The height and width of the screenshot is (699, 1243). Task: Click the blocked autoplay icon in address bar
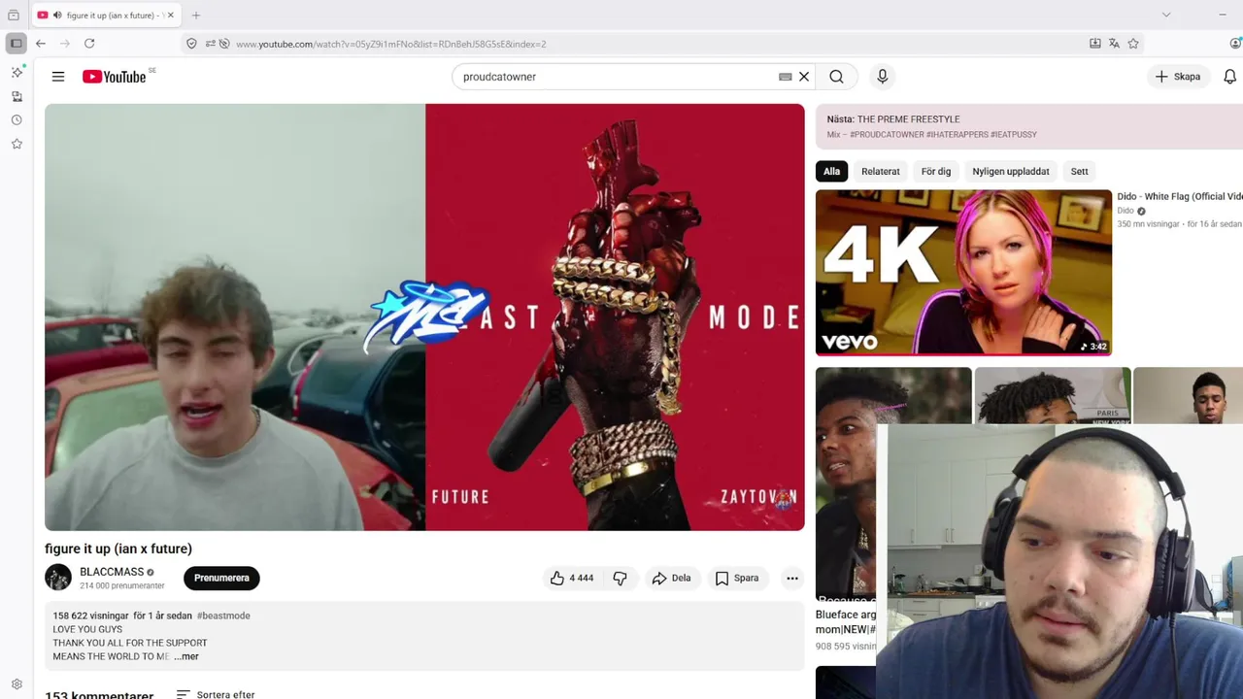[x=224, y=44]
